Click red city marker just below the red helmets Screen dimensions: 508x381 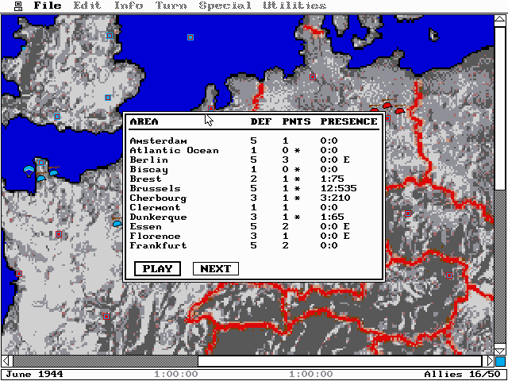pos(387,118)
